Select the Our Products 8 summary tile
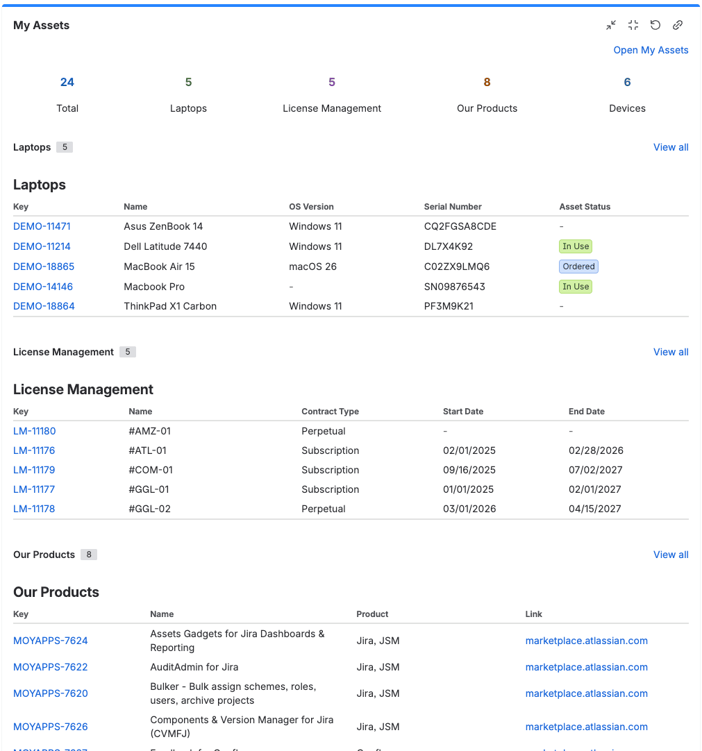The height and width of the screenshot is (751, 702). (487, 95)
